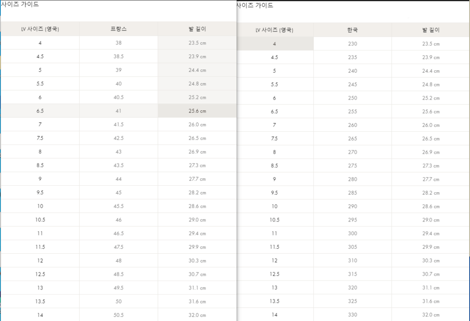Image resolution: width=470 pixels, height=321 pixels.
Task: Click French size 44 cell
Action: coord(119,179)
